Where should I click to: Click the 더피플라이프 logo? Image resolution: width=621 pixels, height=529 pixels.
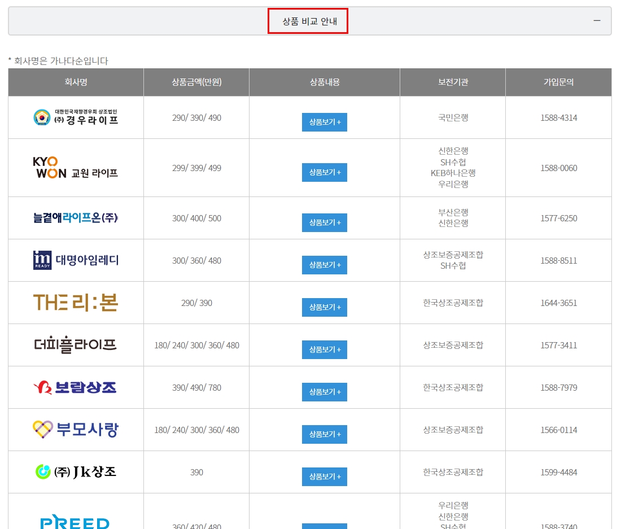point(76,344)
